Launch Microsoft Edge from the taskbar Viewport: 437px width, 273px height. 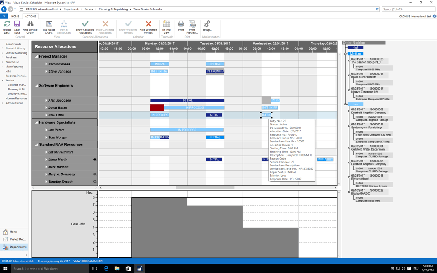click(x=106, y=269)
